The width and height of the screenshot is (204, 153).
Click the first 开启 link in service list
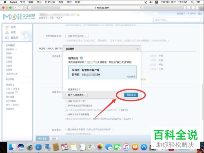pos(161,56)
